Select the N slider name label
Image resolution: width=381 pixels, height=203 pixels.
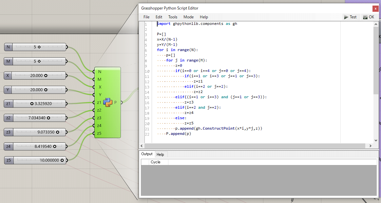tap(8, 47)
